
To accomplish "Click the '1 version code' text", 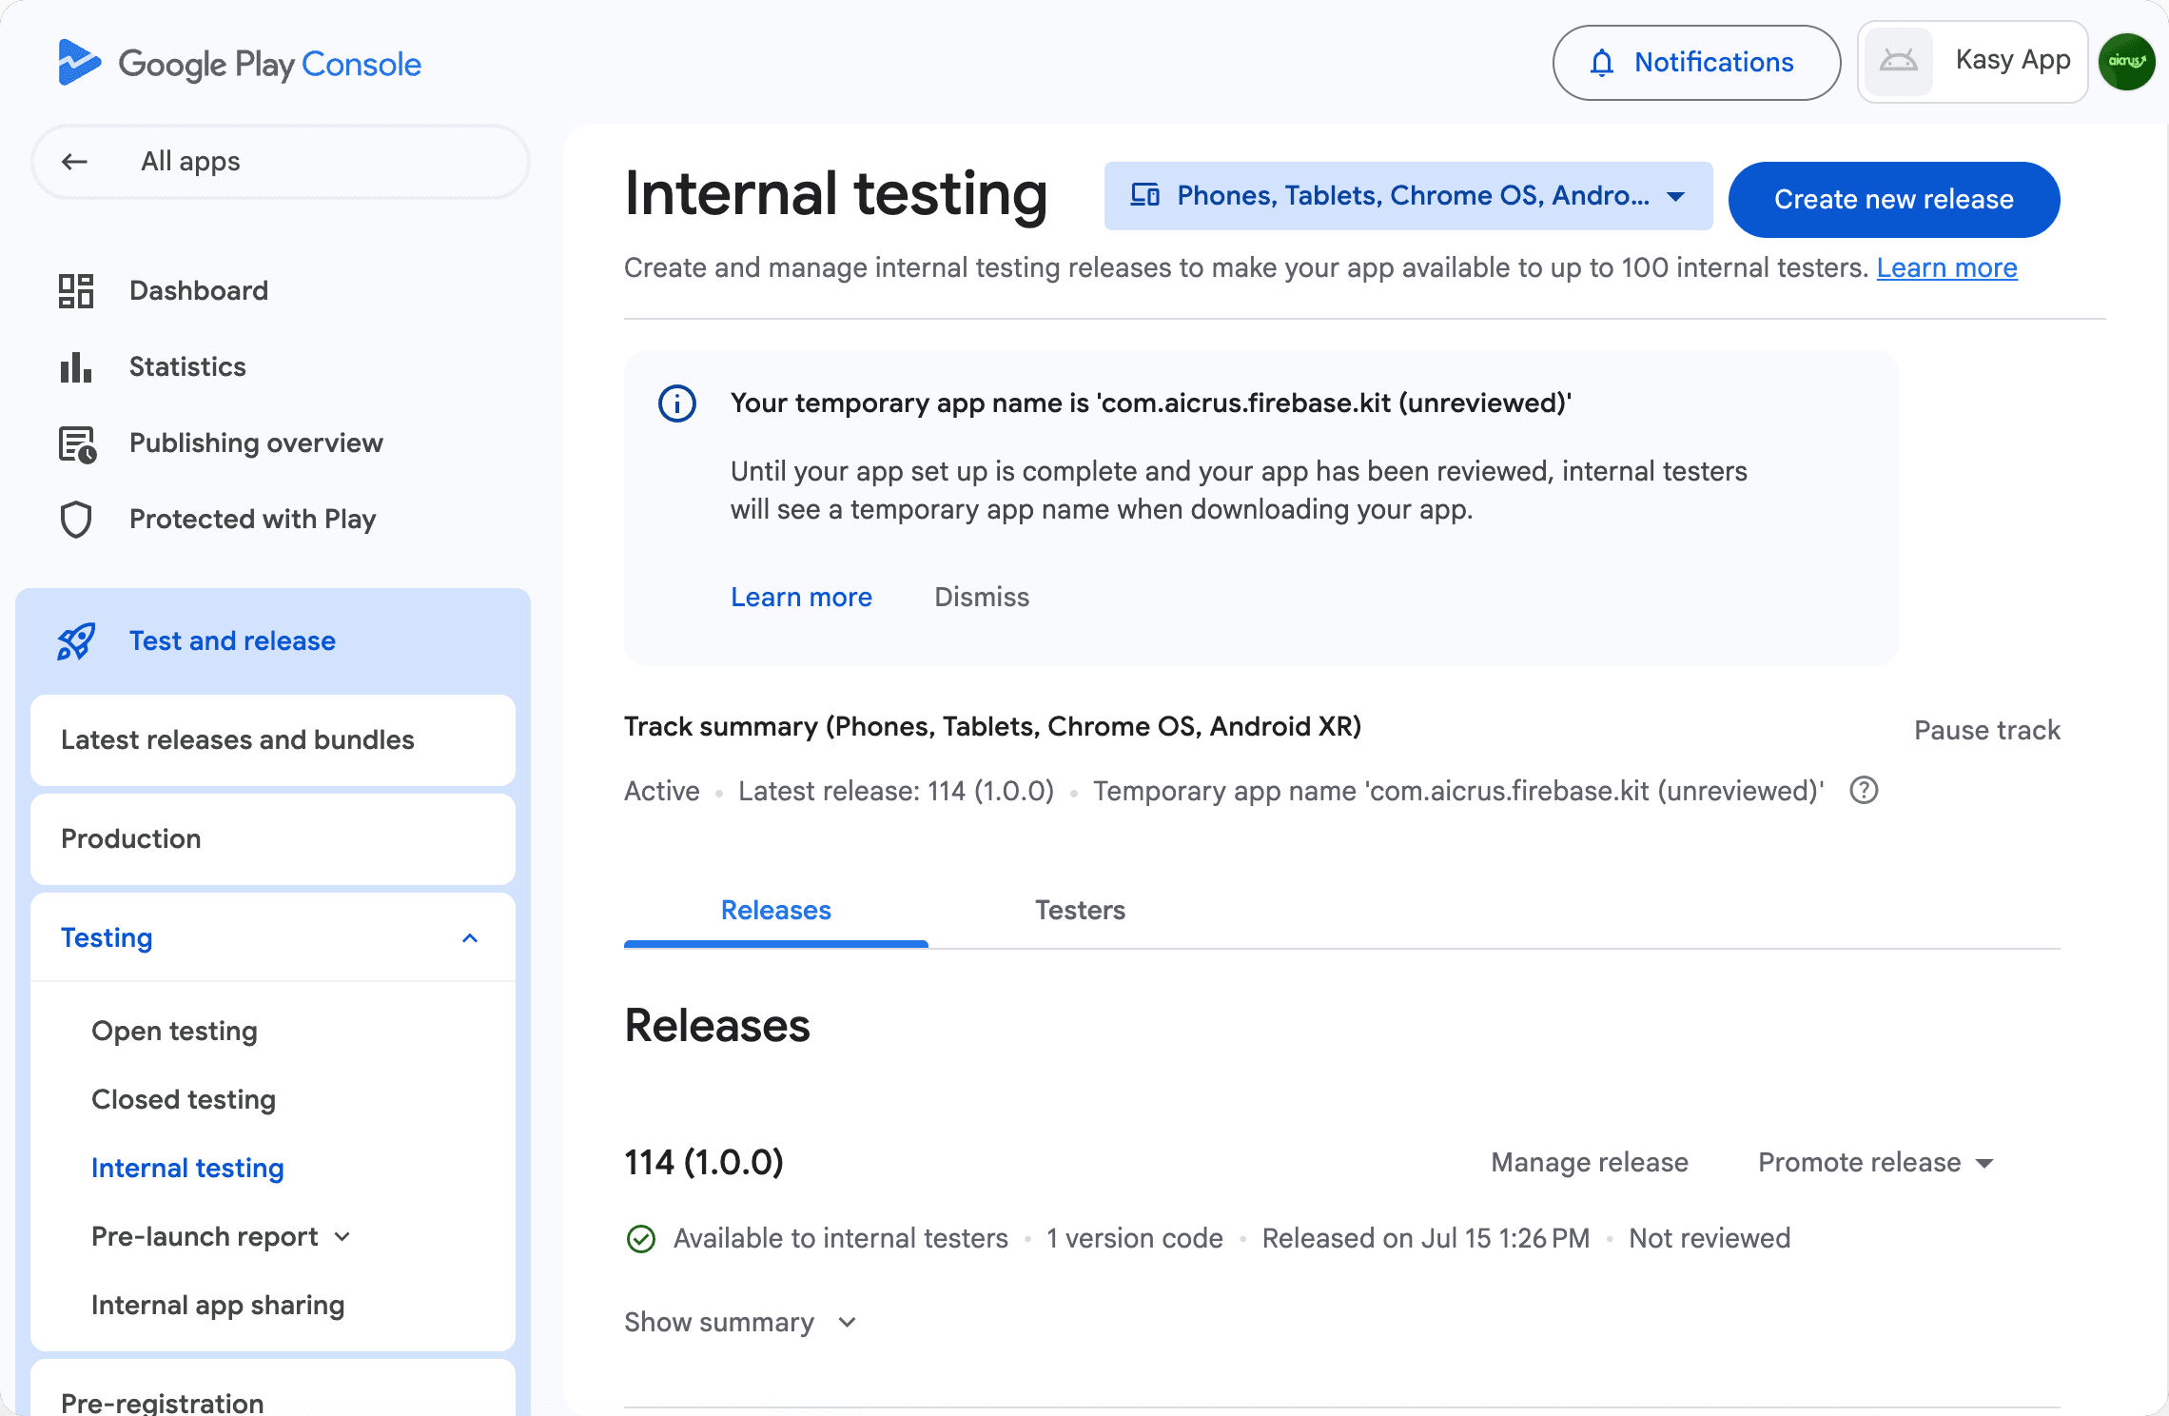I will [1135, 1239].
